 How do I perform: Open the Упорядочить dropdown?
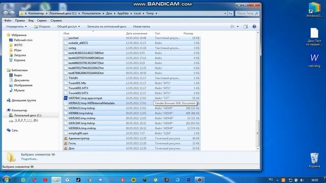click(16, 26)
